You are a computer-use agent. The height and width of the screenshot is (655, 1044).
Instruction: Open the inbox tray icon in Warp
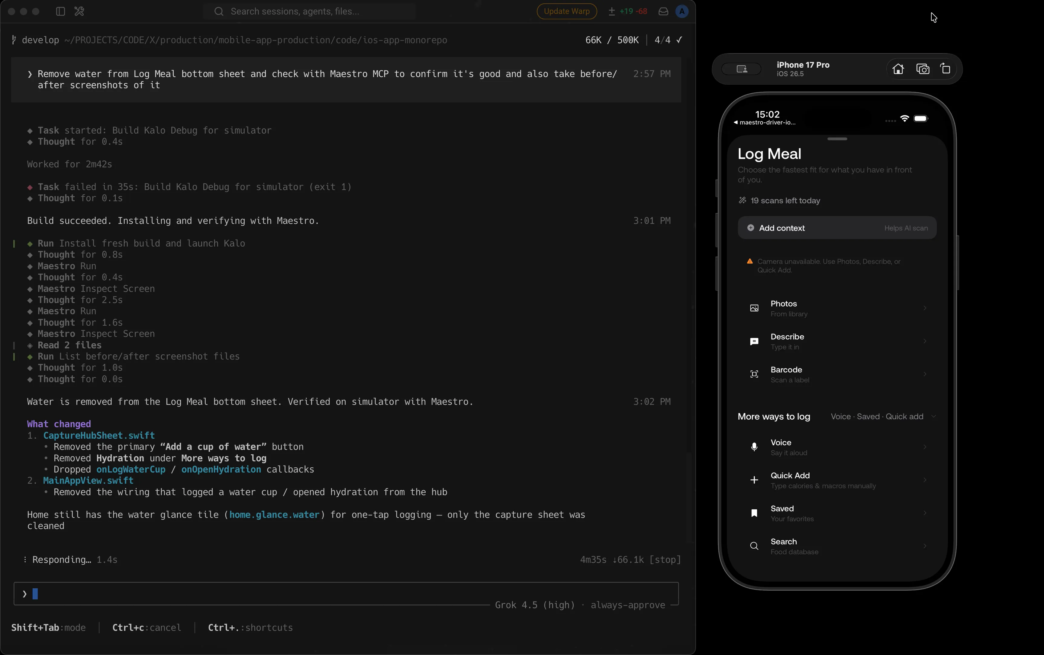pyautogui.click(x=663, y=12)
